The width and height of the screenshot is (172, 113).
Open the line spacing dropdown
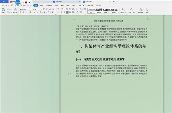pos(73,12)
